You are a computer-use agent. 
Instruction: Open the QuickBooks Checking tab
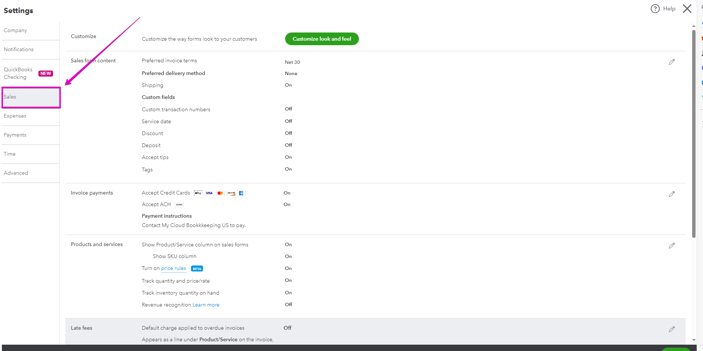coord(31,73)
